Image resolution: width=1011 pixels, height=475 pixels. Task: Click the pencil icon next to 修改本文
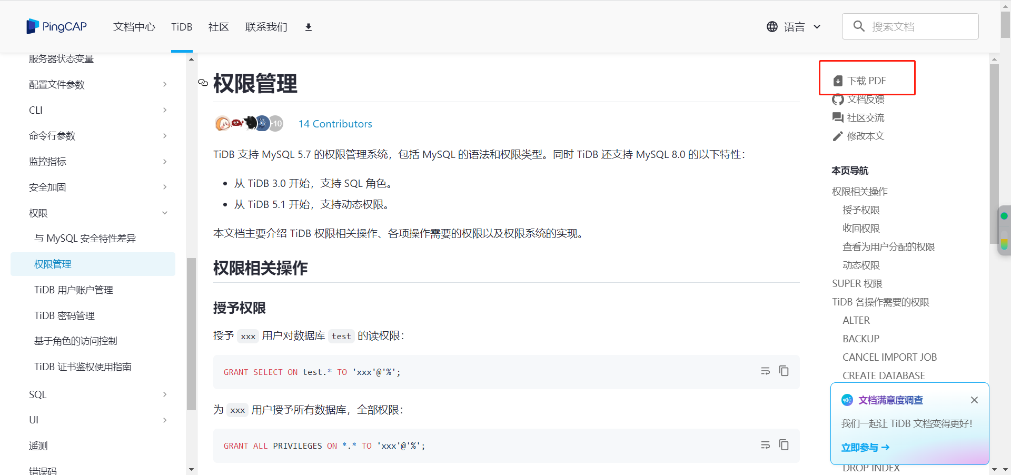coord(838,136)
